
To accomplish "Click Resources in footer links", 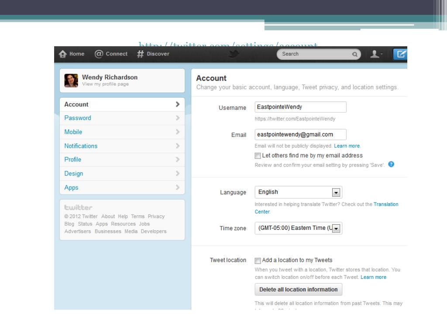I will click(123, 224).
